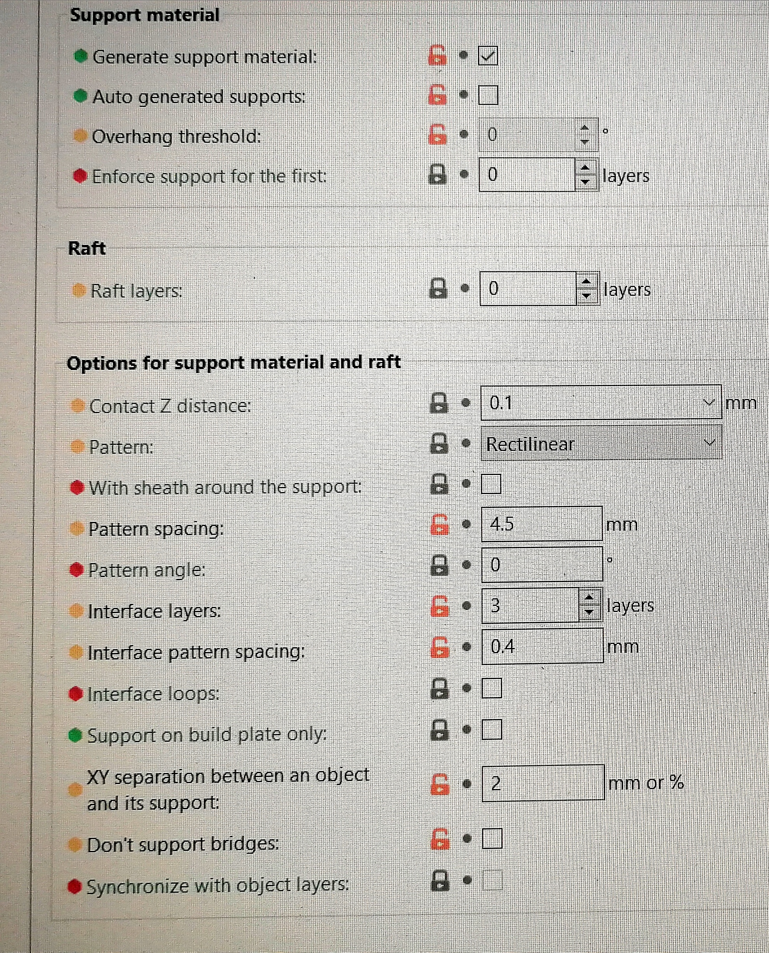Open the Contact Z distance dropdown
Image resolution: width=769 pixels, height=953 pixels.
pos(709,403)
